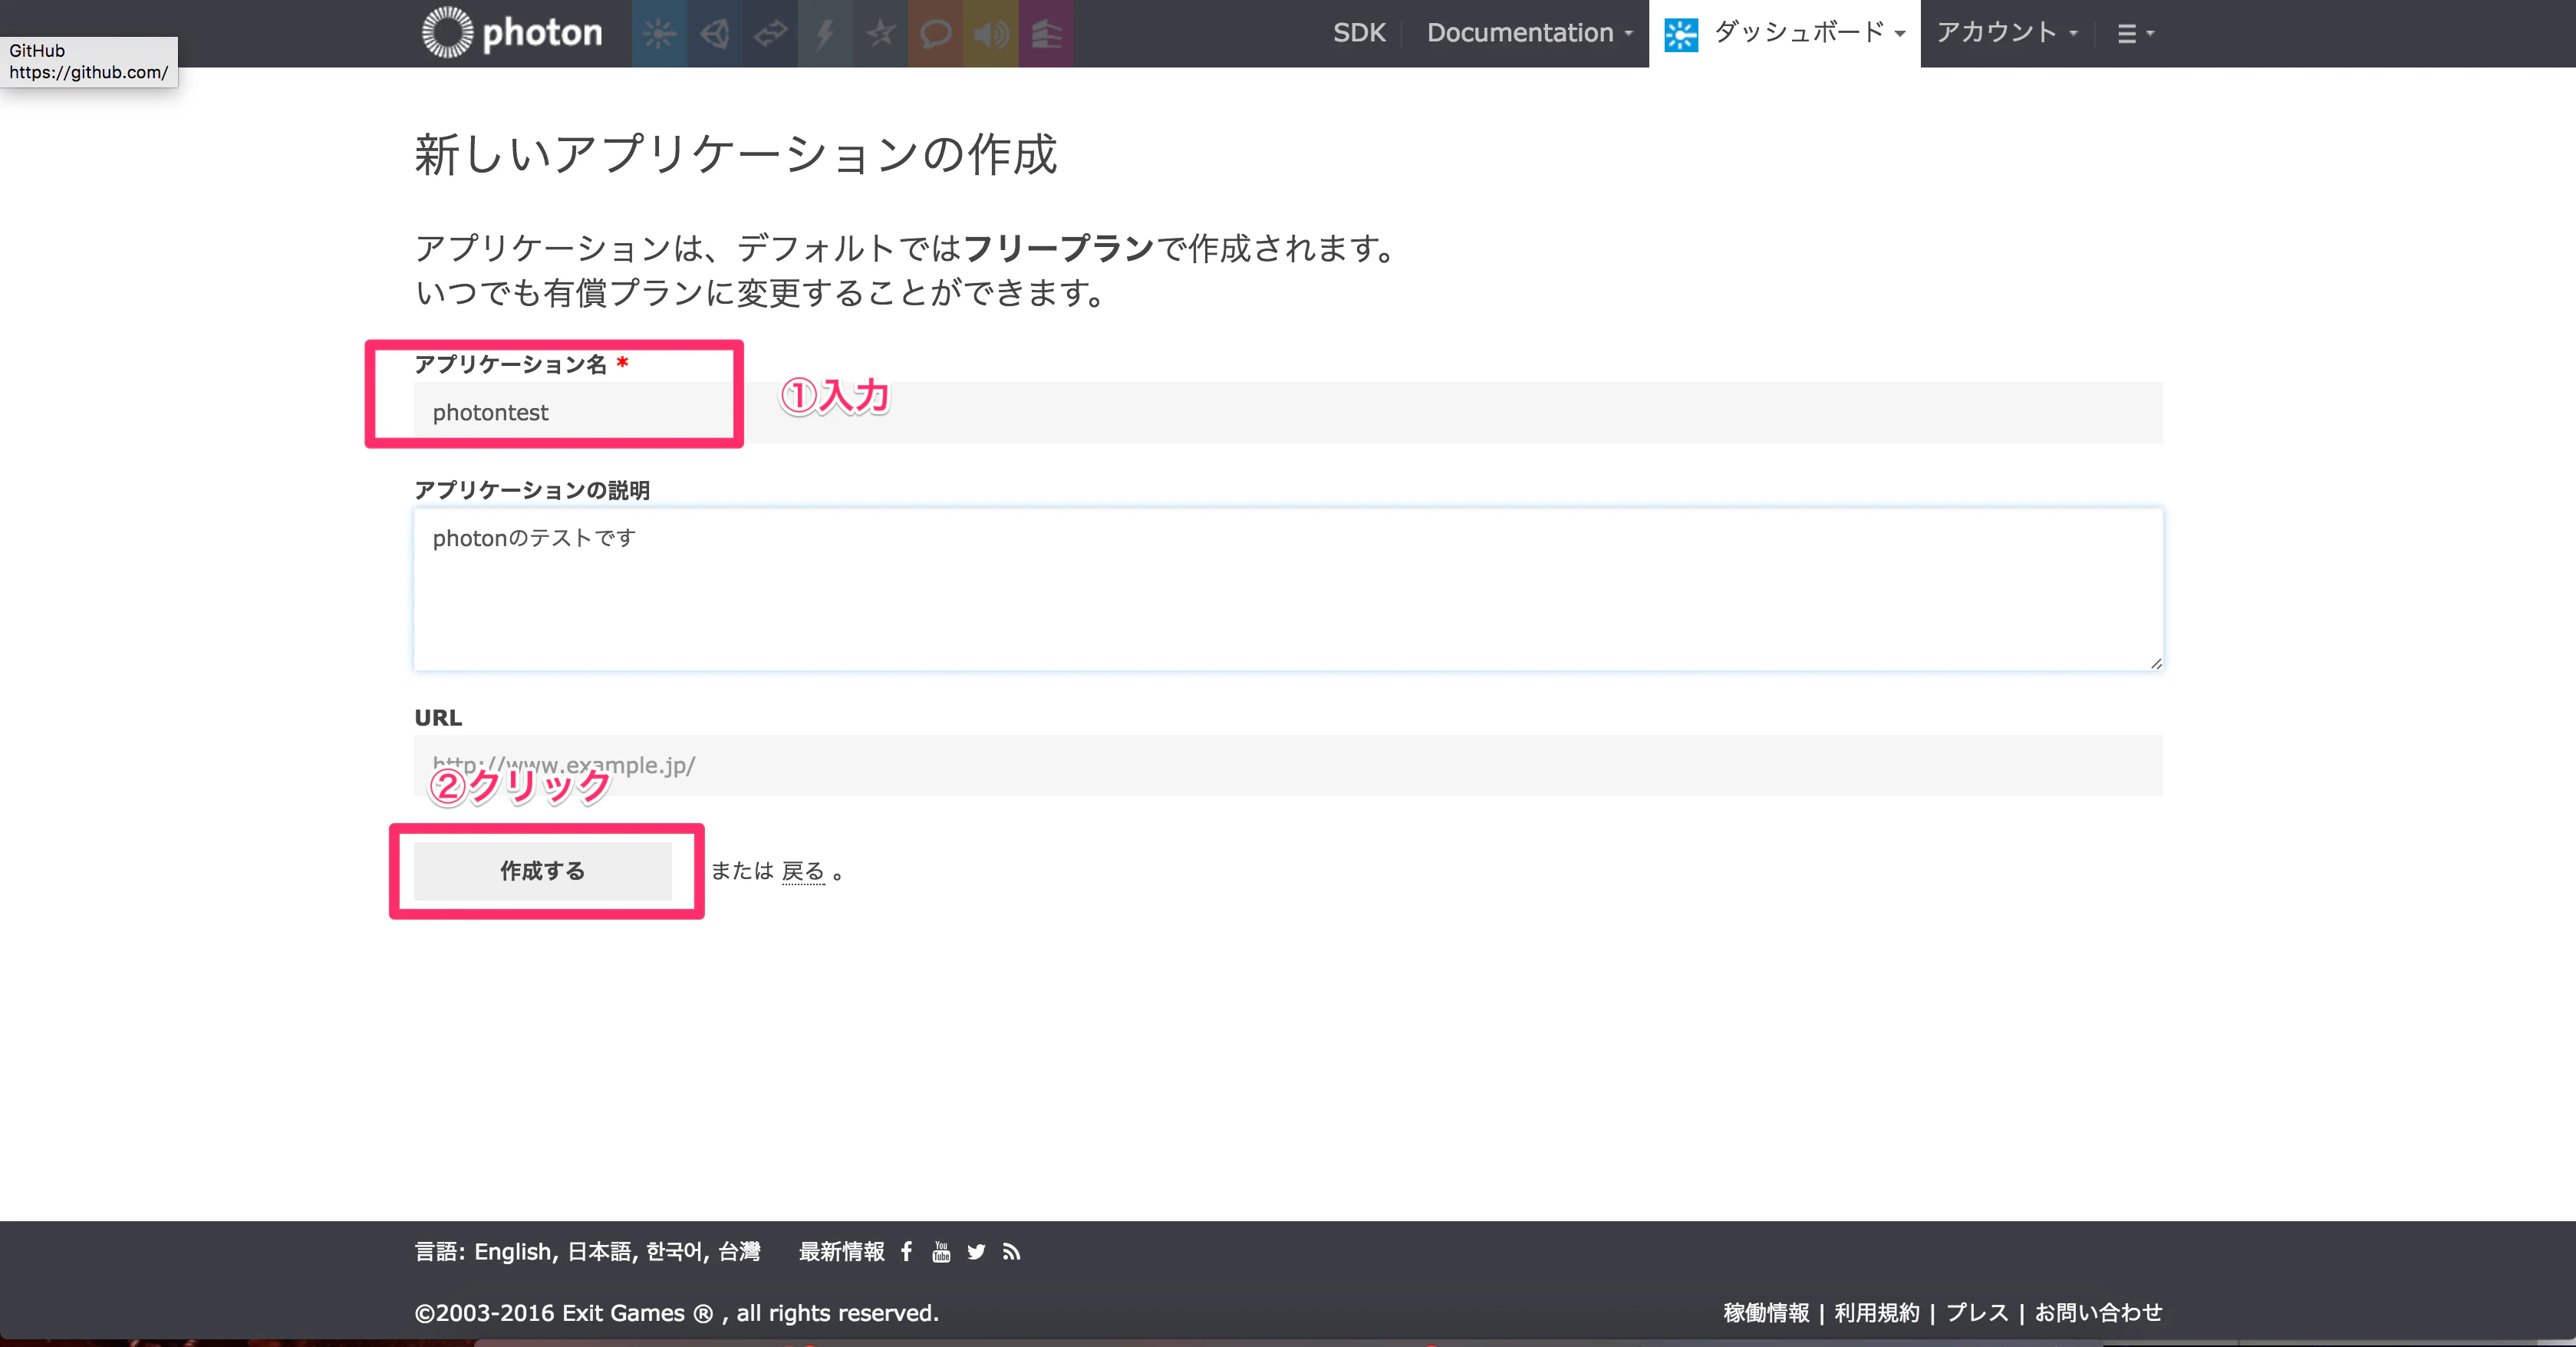Expand the Documentation dropdown menu
Image resolution: width=2576 pixels, height=1347 pixels.
click(1529, 33)
